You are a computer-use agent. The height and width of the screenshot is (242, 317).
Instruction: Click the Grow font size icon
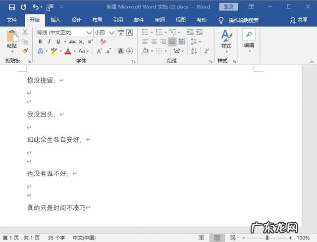point(99,51)
